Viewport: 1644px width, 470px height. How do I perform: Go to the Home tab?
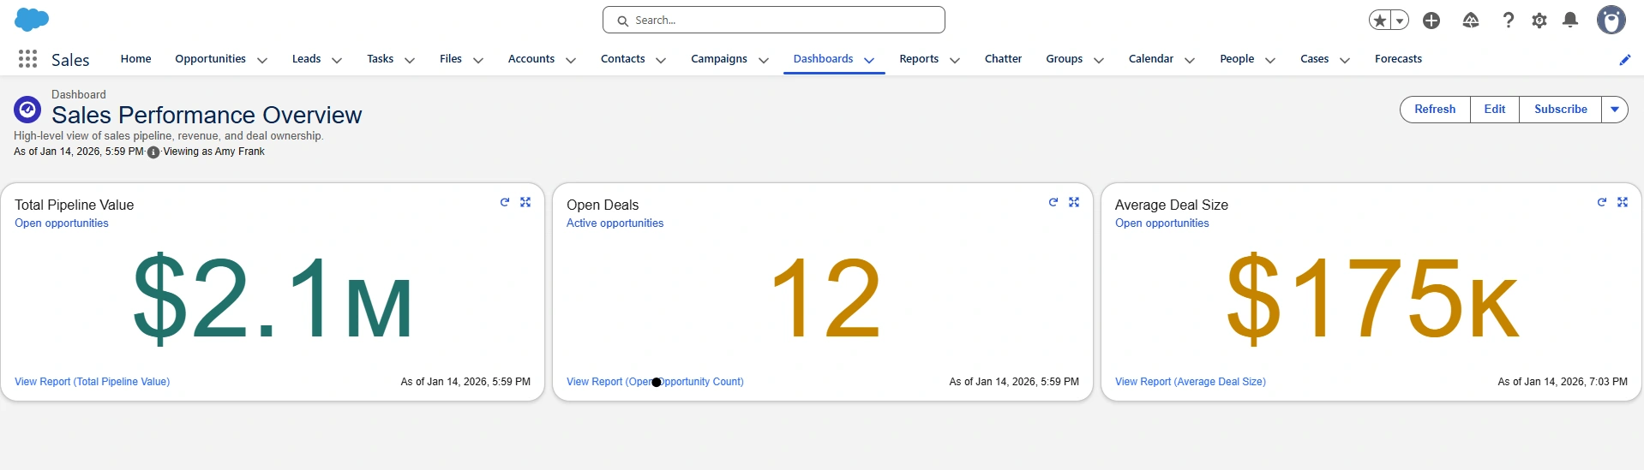pos(135,59)
